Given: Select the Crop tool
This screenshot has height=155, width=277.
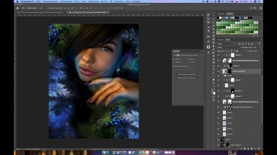Looking at the screenshot, I should [x=213, y=29].
